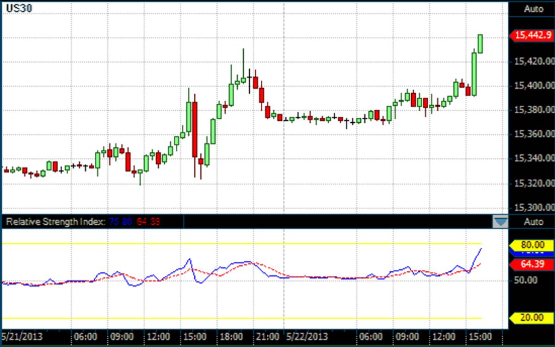Select the red 64.39 RSI signal value tag

[x=531, y=264]
